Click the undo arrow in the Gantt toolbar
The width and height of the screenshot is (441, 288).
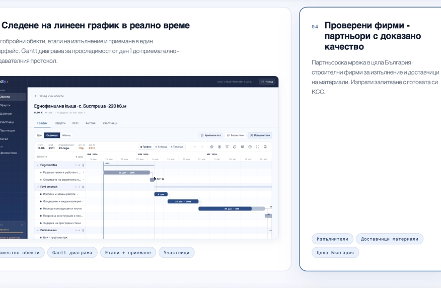pos(195,147)
